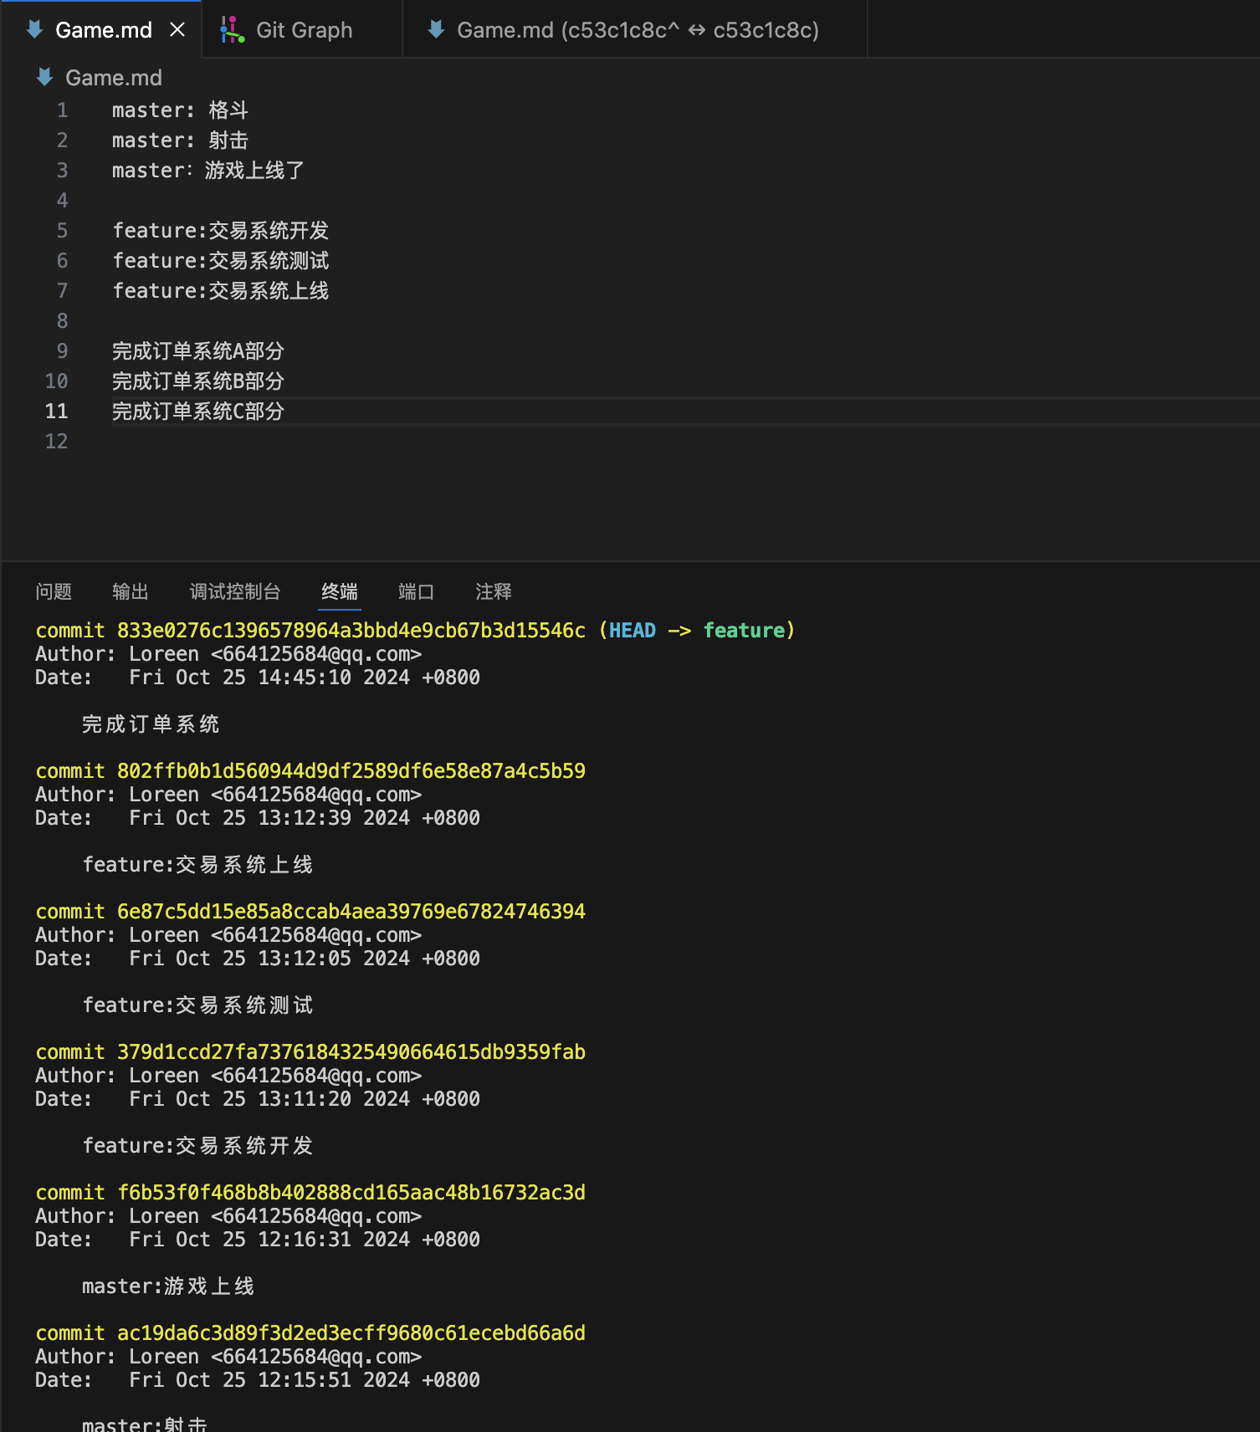Click the 'feature:交易系统测试' editor line
This screenshot has width=1260, height=1432.
[221, 261]
